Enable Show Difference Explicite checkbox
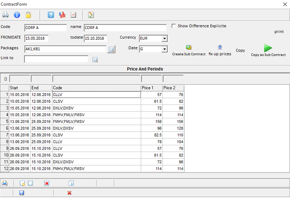 (174, 26)
